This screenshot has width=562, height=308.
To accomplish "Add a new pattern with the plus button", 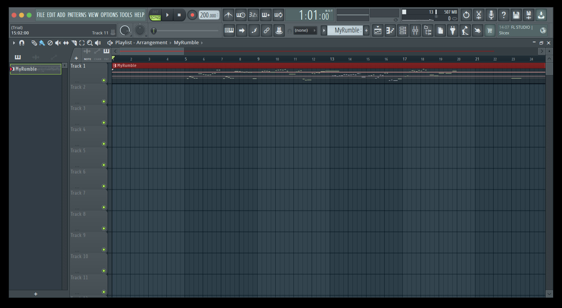I will click(366, 31).
